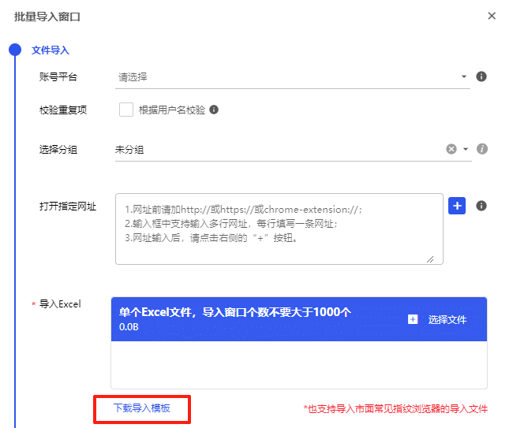Screen dimensions: 513x428
Task: Close the 批量导入窗口 dialog
Action: [492, 16]
